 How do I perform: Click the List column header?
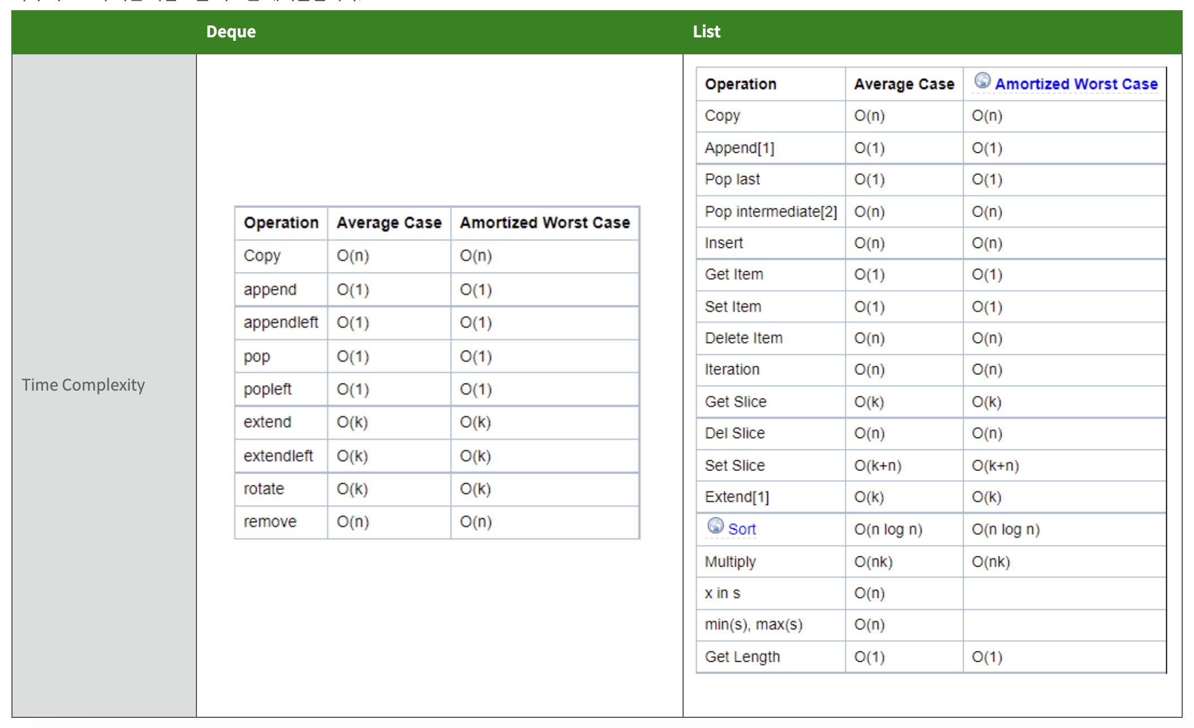706,32
